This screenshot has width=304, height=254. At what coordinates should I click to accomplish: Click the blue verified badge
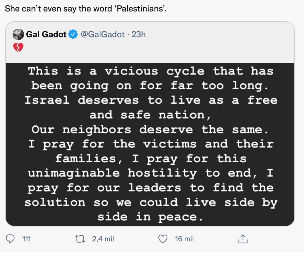[x=74, y=34]
